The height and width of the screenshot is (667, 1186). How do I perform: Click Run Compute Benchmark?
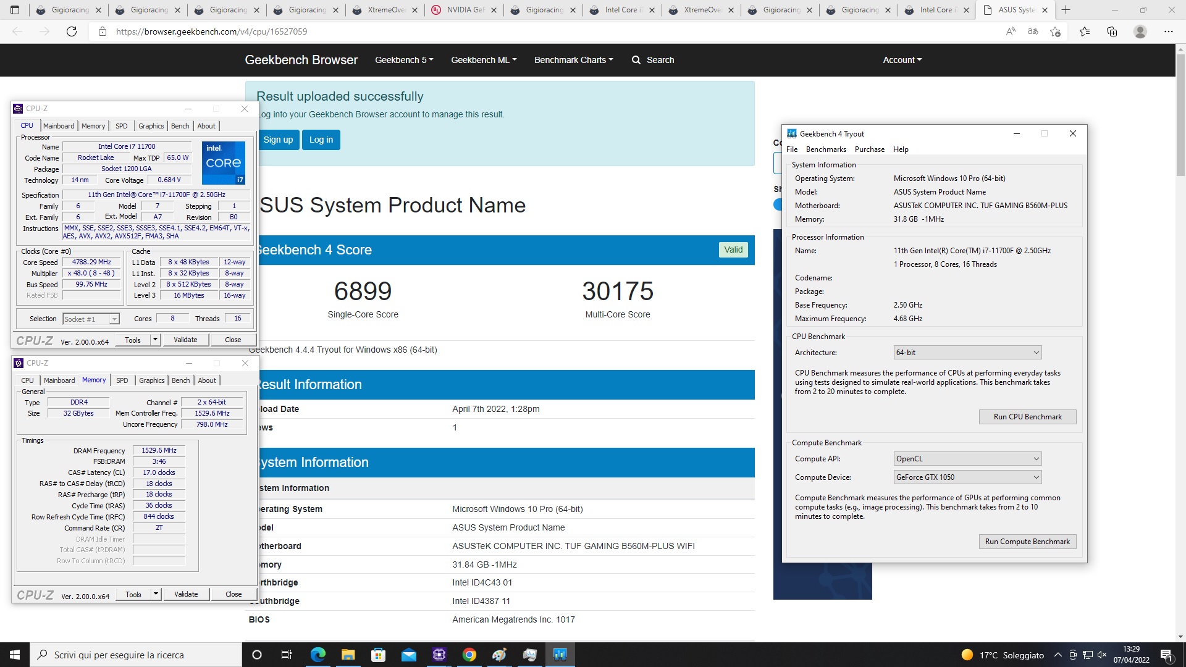click(1027, 542)
